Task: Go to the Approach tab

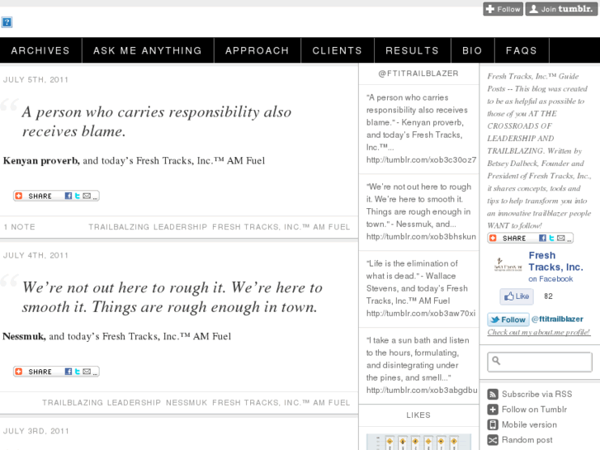Action: point(257,50)
